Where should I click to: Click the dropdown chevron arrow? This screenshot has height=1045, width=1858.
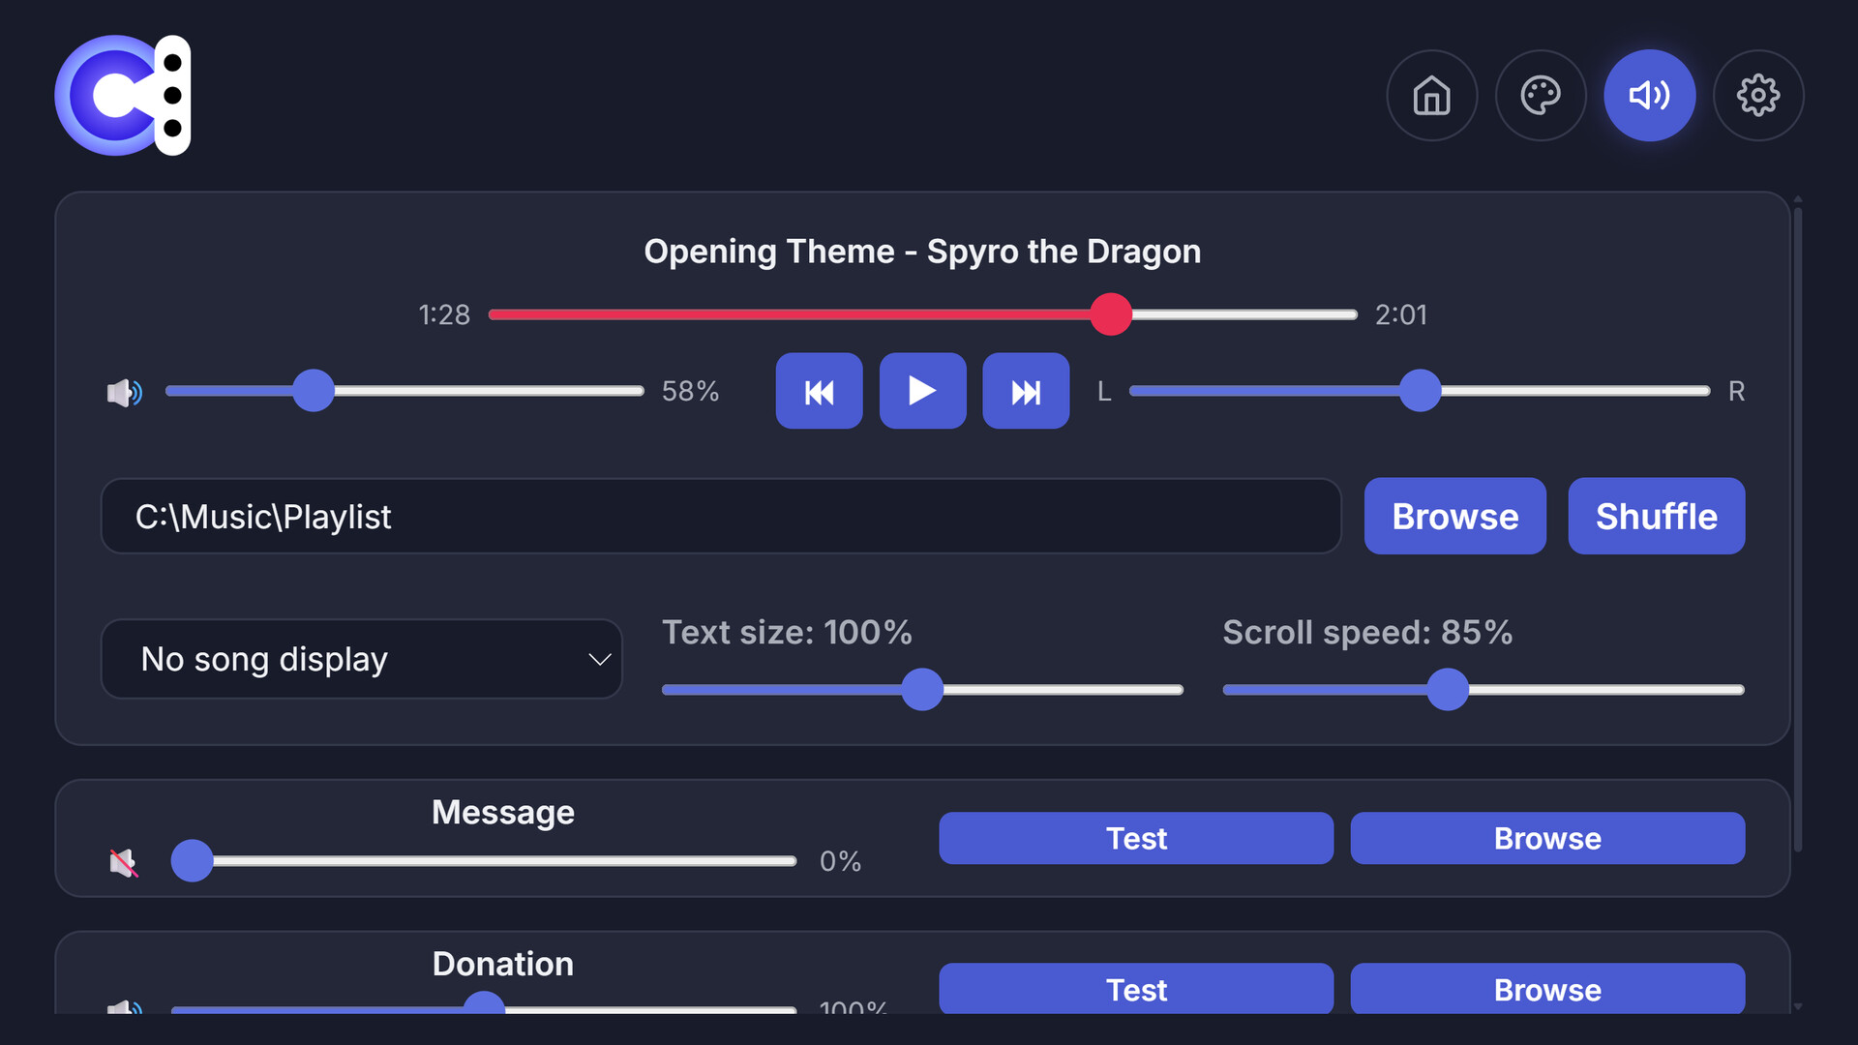599,659
